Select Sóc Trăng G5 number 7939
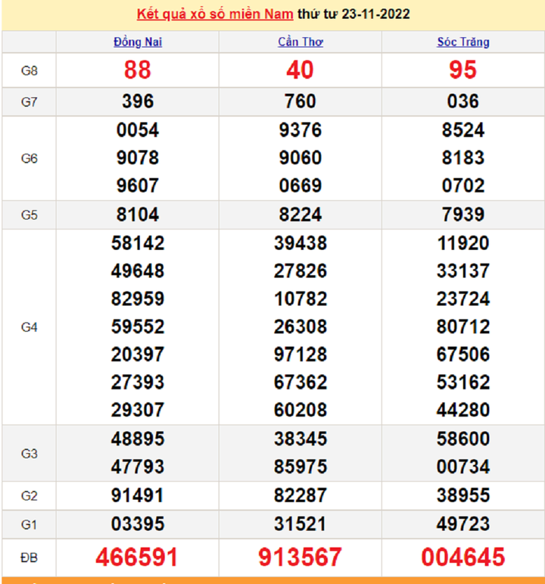 pyautogui.click(x=462, y=215)
